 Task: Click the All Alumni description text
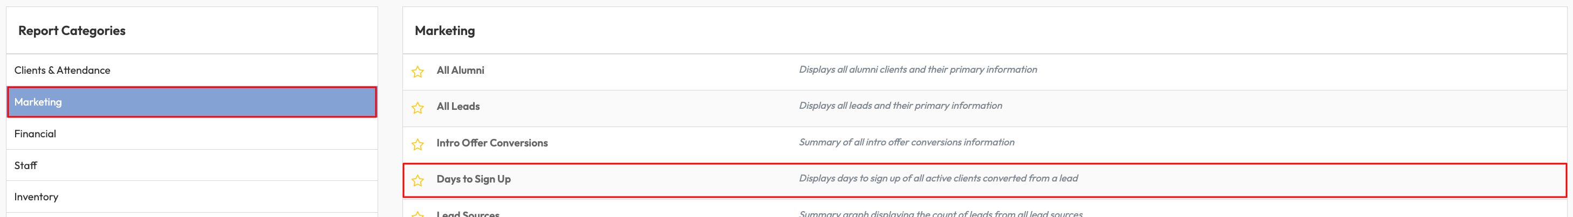pos(917,69)
